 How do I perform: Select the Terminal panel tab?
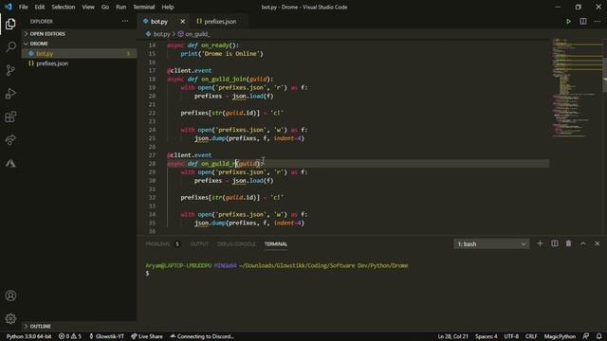tap(276, 244)
